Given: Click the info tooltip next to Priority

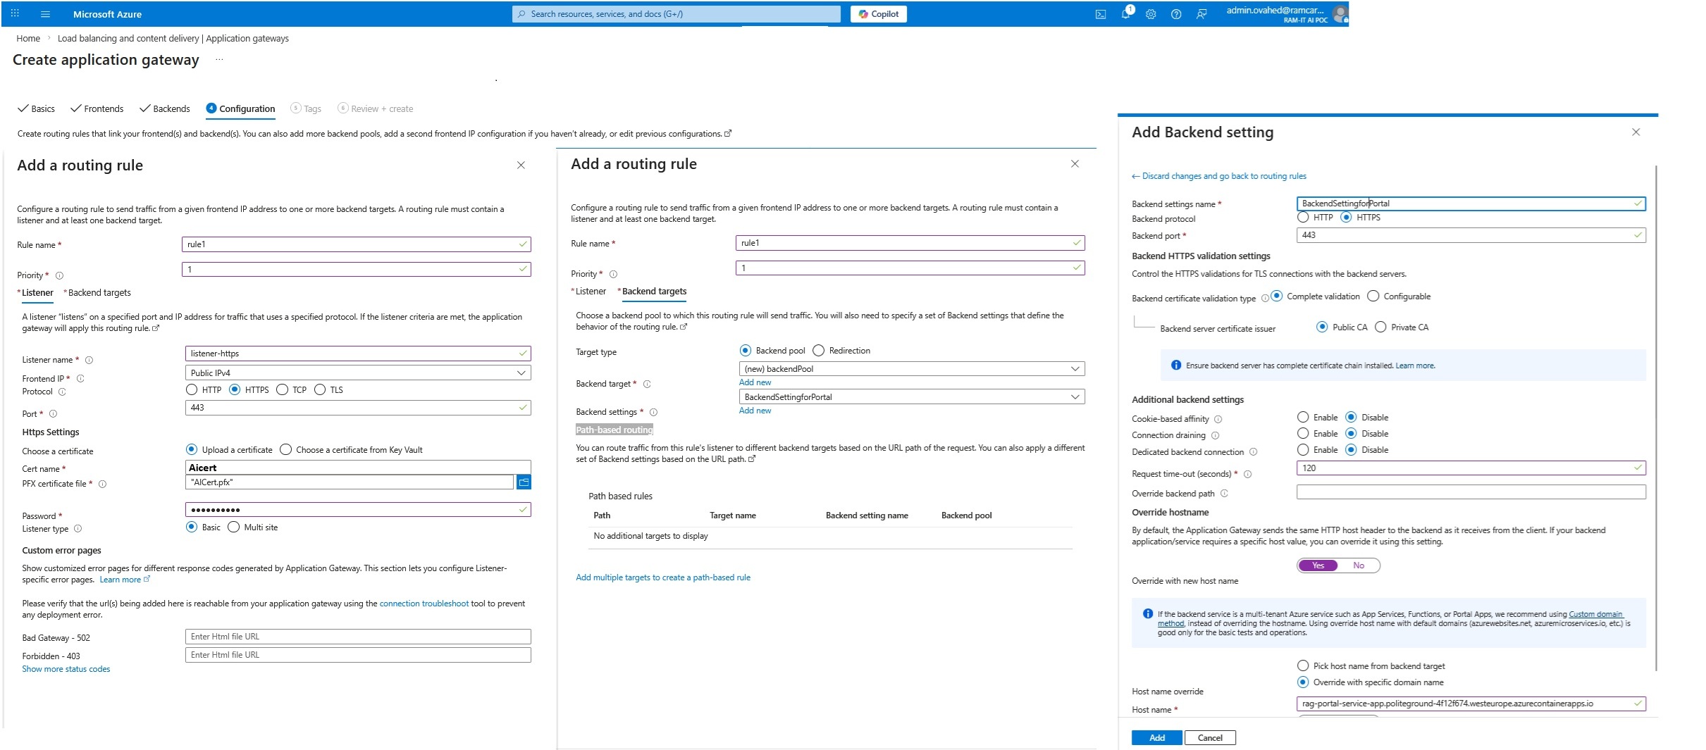Looking at the screenshot, I should (x=58, y=275).
